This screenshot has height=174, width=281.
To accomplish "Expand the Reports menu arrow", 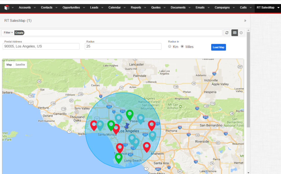I will [145, 8].
